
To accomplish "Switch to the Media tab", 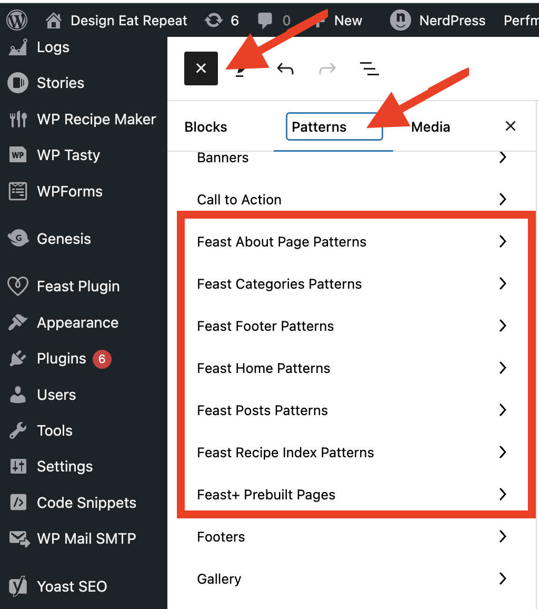I will coord(431,127).
